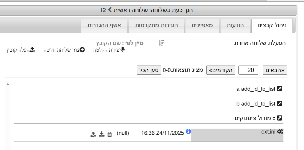The height and width of the screenshot is (150, 304).
Task: Download the ext.ini file
Action: tap(102, 134)
